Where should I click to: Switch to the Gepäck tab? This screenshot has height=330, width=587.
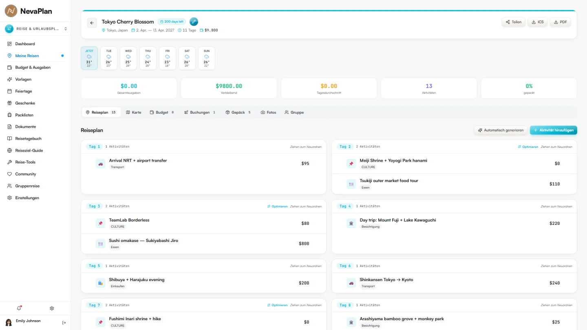point(238,112)
